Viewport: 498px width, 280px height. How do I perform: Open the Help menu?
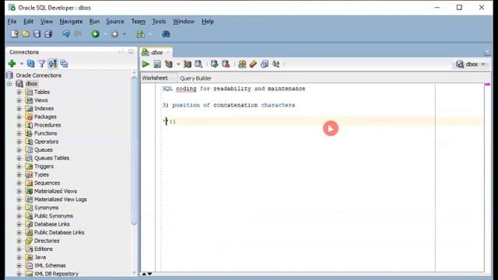coord(208,21)
